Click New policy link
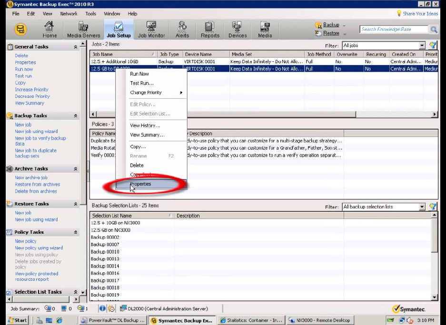 coord(26,241)
